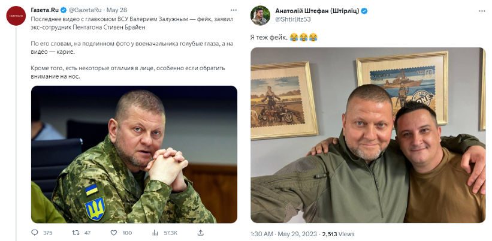Click the reply icon with 375 comments
The image size is (492, 241).
[35, 233]
